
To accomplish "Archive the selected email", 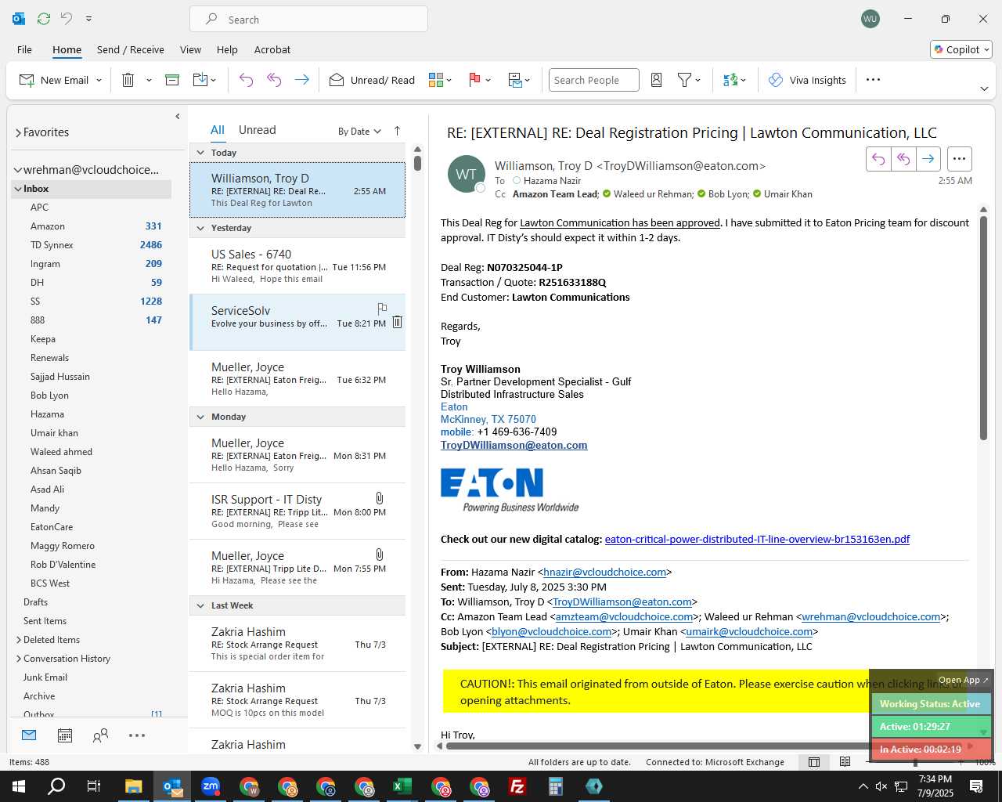I will coord(172,80).
